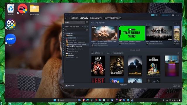The width and height of the screenshot is (187, 105).
Task: Open the PUBG Battlegrounds game cover
Action: click(x=153, y=66)
